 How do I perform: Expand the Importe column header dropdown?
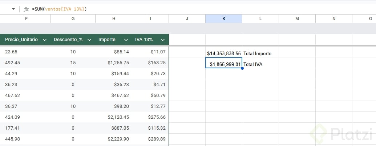[x=126, y=40]
